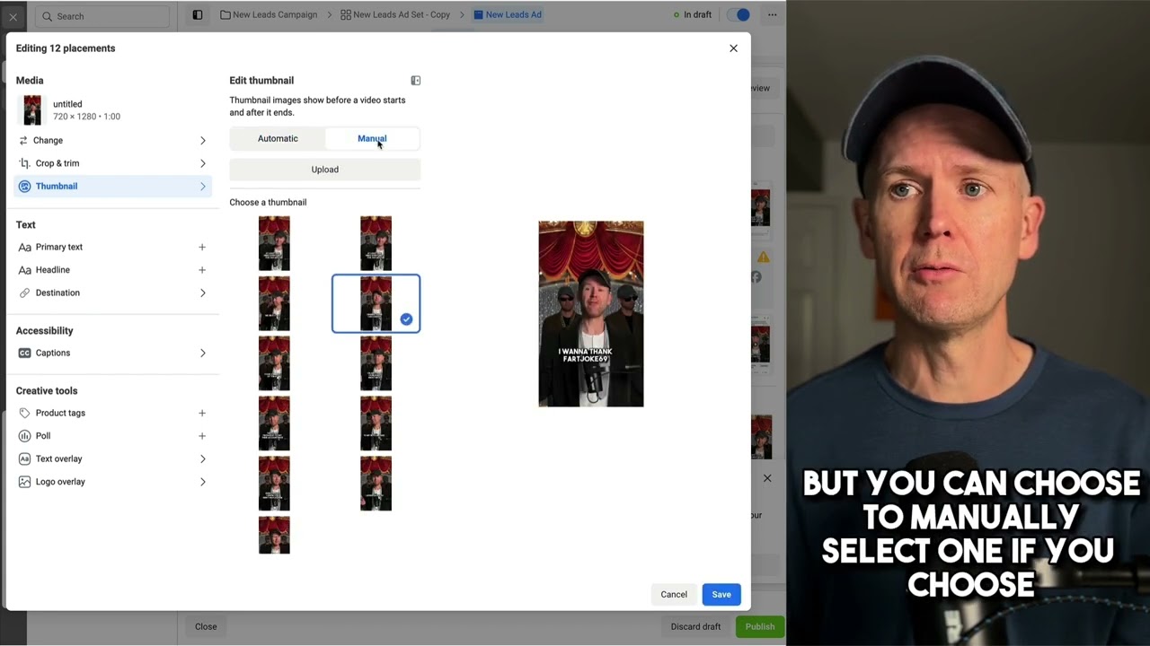The height and width of the screenshot is (646, 1150).
Task: Click the Save button
Action: (x=721, y=594)
